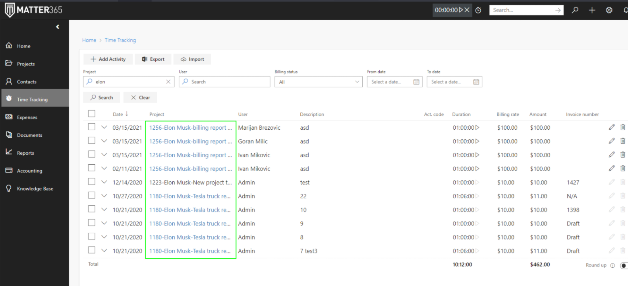This screenshot has height=286, width=628.
Task: Check the checkbox for description 10 row
Action: (92, 209)
